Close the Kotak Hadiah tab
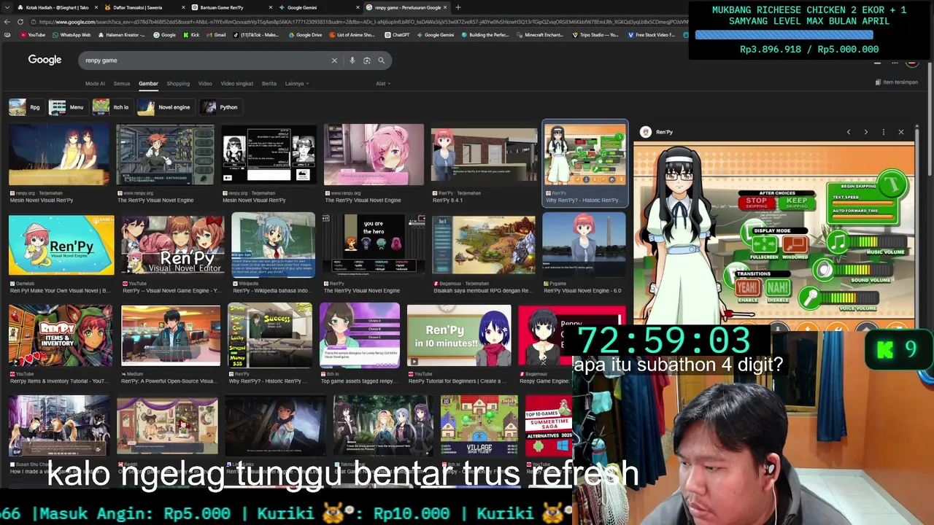Image resolution: width=934 pixels, height=525 pixels. tap(96, 7)
